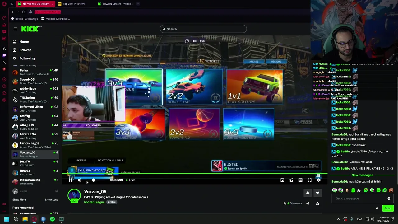Screen dimensions: 398x224
Task: Open chat settings gear icon
Action: point(377,208)
